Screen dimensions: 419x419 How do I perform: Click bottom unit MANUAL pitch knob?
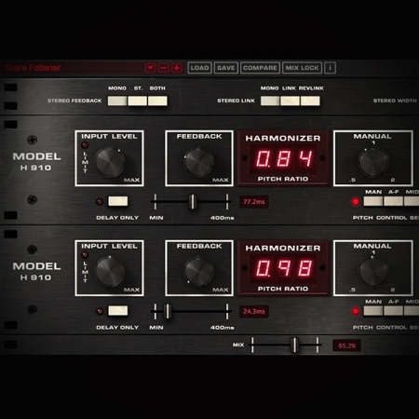coord(373,271)
